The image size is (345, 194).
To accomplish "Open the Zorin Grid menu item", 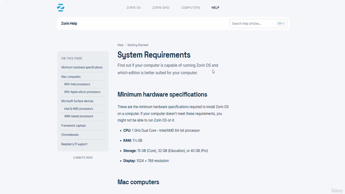I will click(x=161, y=8).
